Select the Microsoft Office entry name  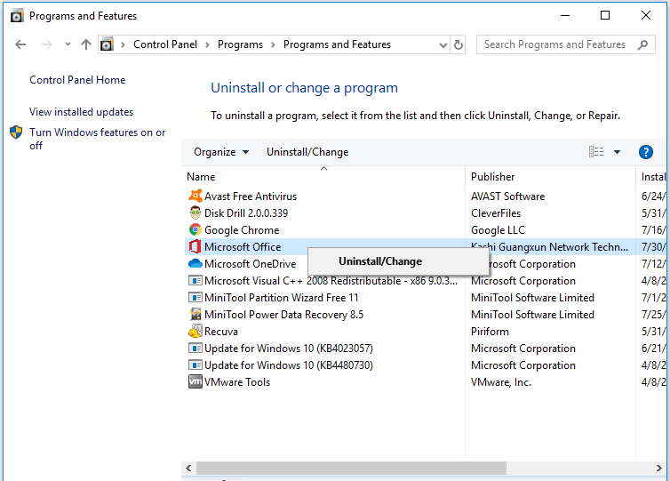pyautogui.click(x=243, y=246)
